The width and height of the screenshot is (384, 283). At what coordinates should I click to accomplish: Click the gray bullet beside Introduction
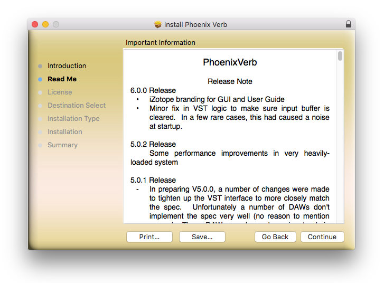(x=41, y=66)
